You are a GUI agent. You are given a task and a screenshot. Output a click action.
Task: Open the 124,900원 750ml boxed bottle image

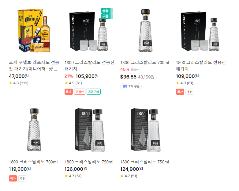[x=145, y=130]
